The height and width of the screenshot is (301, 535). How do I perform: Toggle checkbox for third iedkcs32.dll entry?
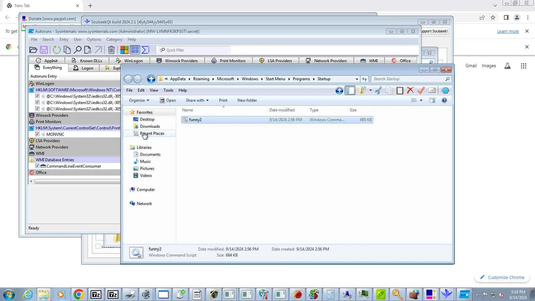pos(37,109)
